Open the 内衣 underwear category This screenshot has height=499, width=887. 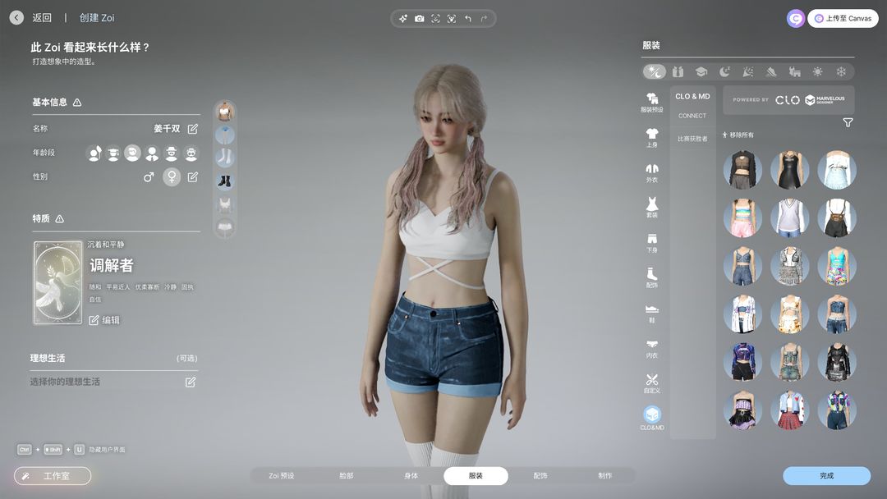[x=651, y=349]
